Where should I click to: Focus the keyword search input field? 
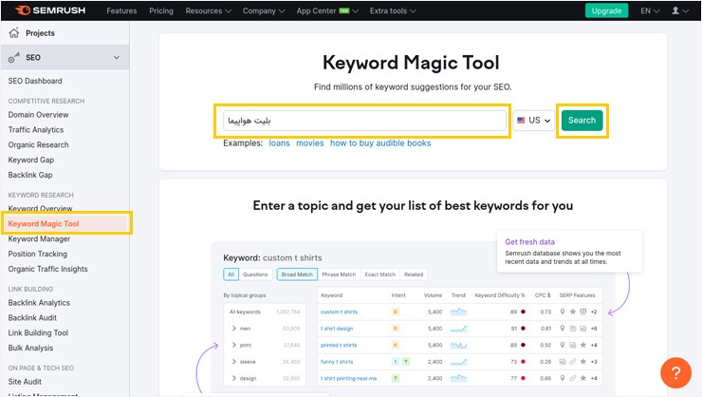[364, 121]
